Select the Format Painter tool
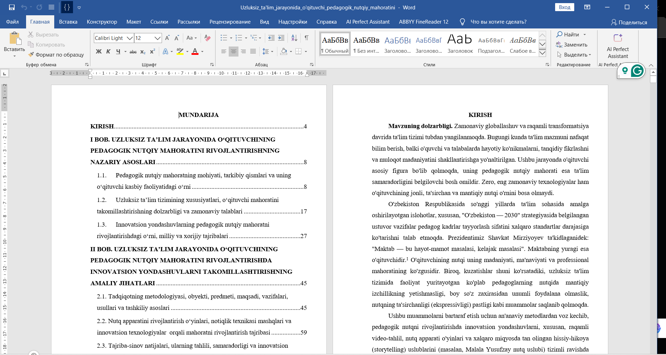Screen dimensions: 666x355 [56, 54]
